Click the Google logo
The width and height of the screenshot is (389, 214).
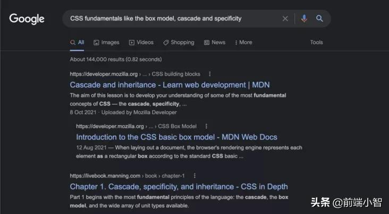(27, 19)
